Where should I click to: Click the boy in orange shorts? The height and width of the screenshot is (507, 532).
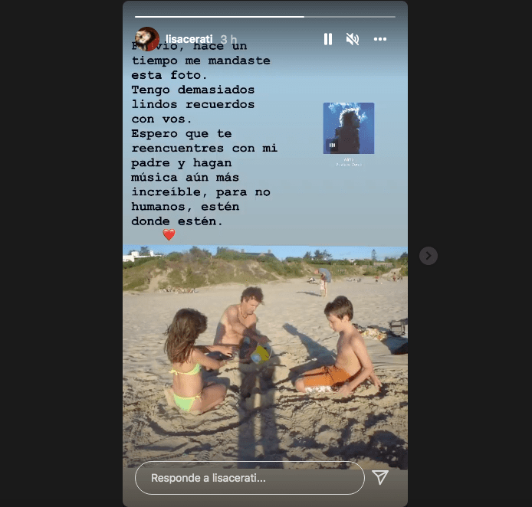(337, 345)
